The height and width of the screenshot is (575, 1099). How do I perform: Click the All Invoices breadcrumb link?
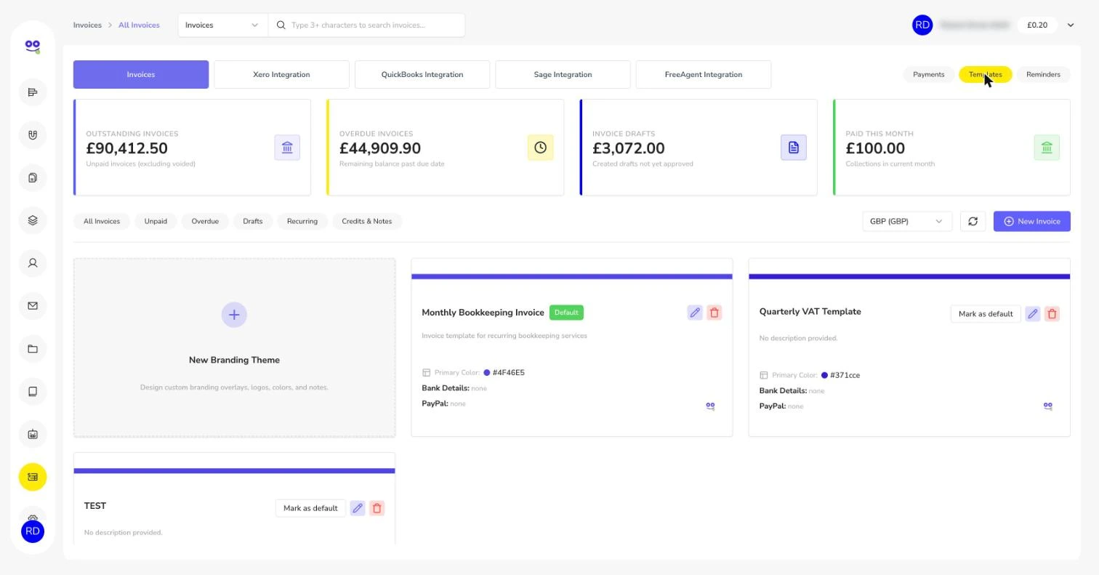click(x=139, y=25)
